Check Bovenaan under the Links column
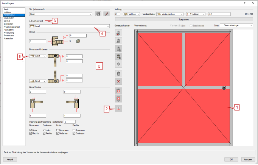The image size is (258, 165). tap(58, 130)
